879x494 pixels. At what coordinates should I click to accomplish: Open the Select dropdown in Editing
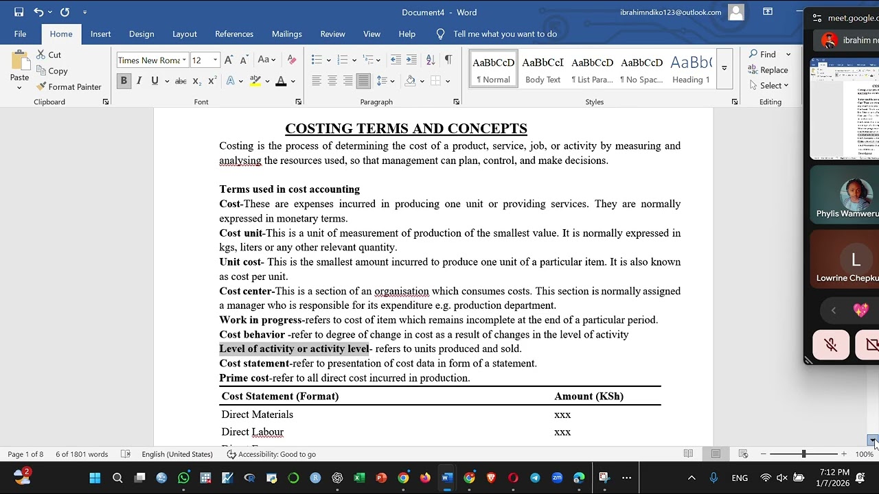[x=768, y=86]
